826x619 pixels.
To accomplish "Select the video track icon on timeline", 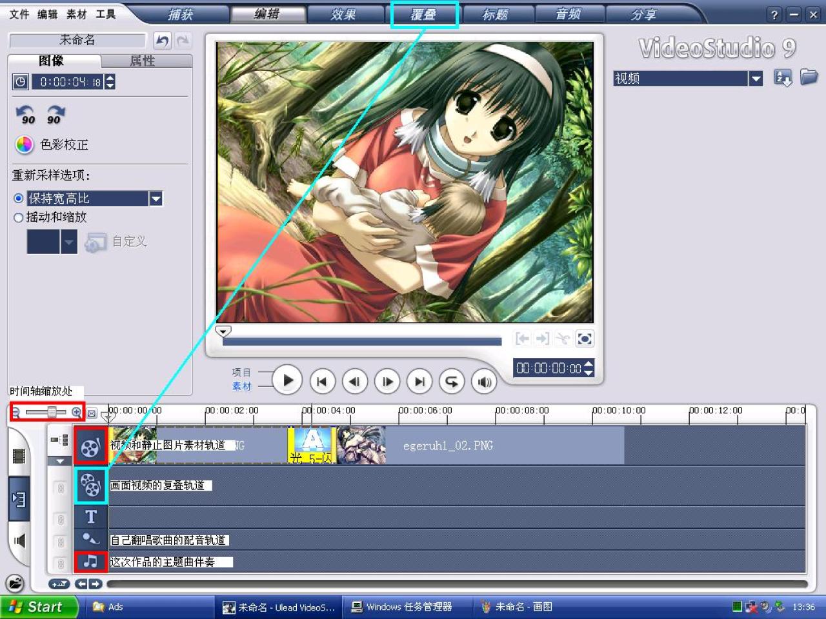I will [x=90, y=446].
